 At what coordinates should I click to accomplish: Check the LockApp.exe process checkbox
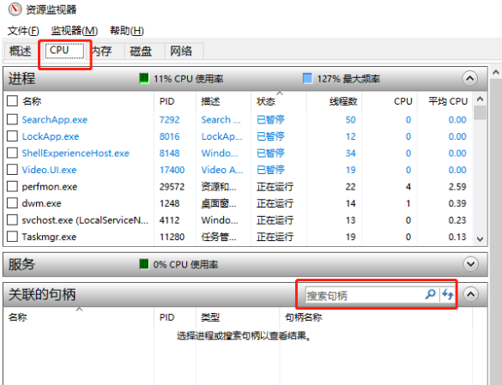click(12, 136)
